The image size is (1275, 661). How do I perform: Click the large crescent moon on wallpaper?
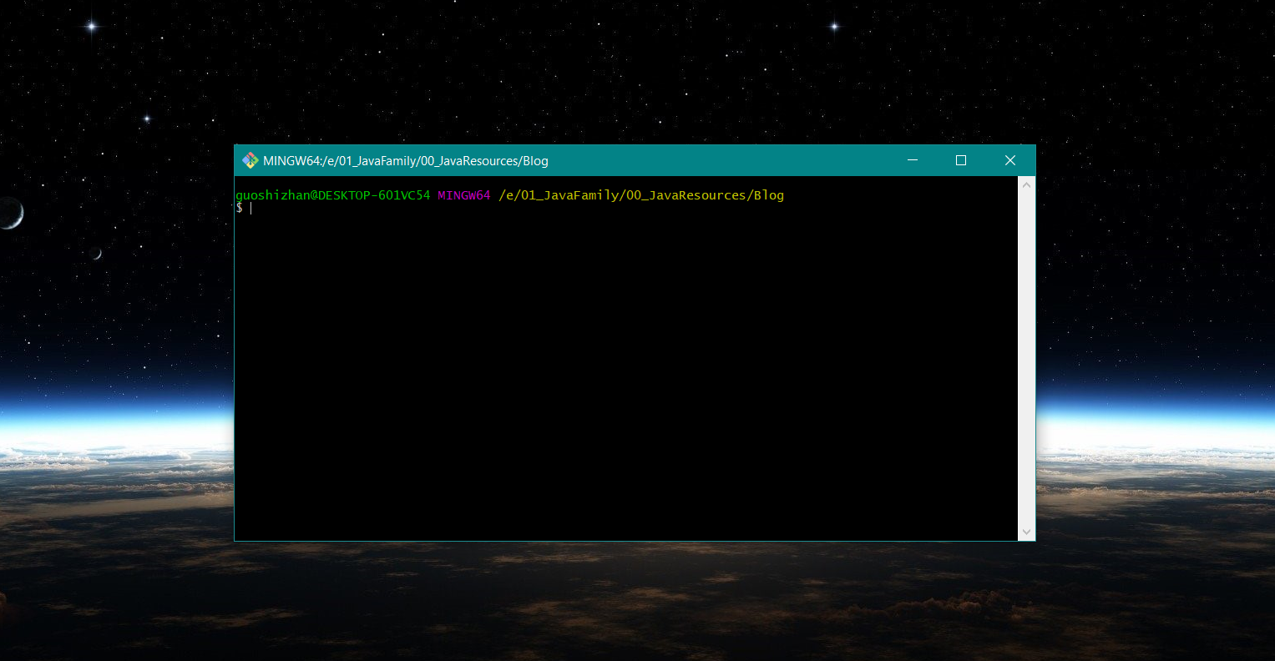[x=10, y=214]
